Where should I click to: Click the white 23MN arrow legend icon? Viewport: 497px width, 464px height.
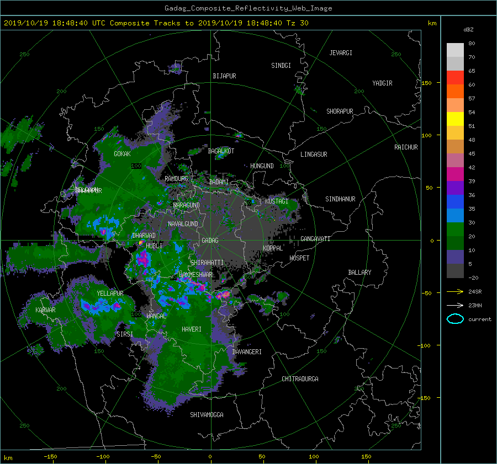click(x=455, y=305)
